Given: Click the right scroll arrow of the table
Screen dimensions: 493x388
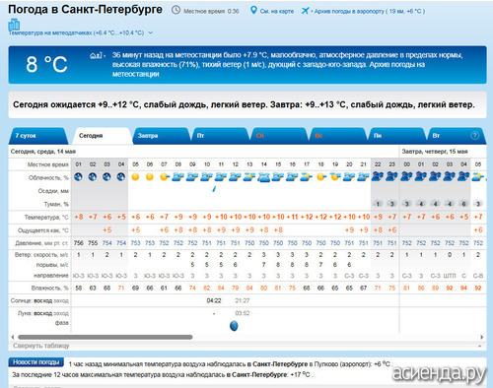Looking at the screenshot, I should click(x=482, y=337).
